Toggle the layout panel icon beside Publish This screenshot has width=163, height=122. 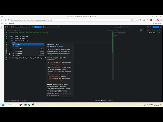tap(161, 27)
